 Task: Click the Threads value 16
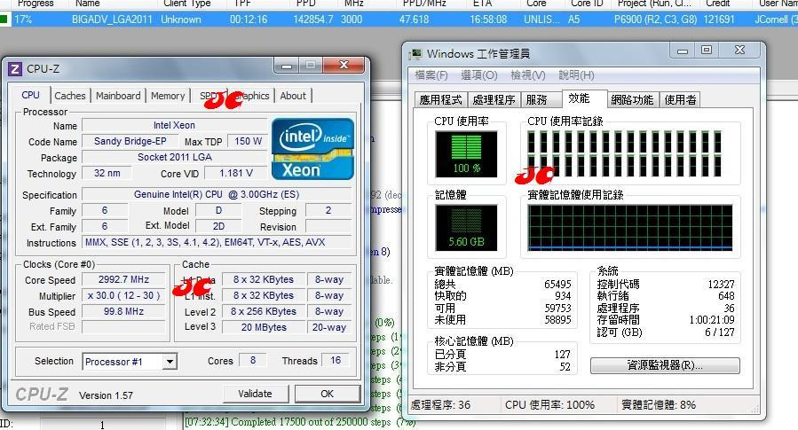(336, 360)
